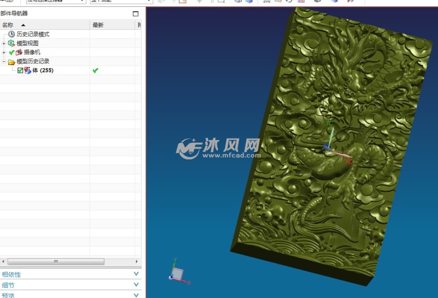
Task: Click the navigator horizontal scrollbar thumb
Action: [56, 261]
